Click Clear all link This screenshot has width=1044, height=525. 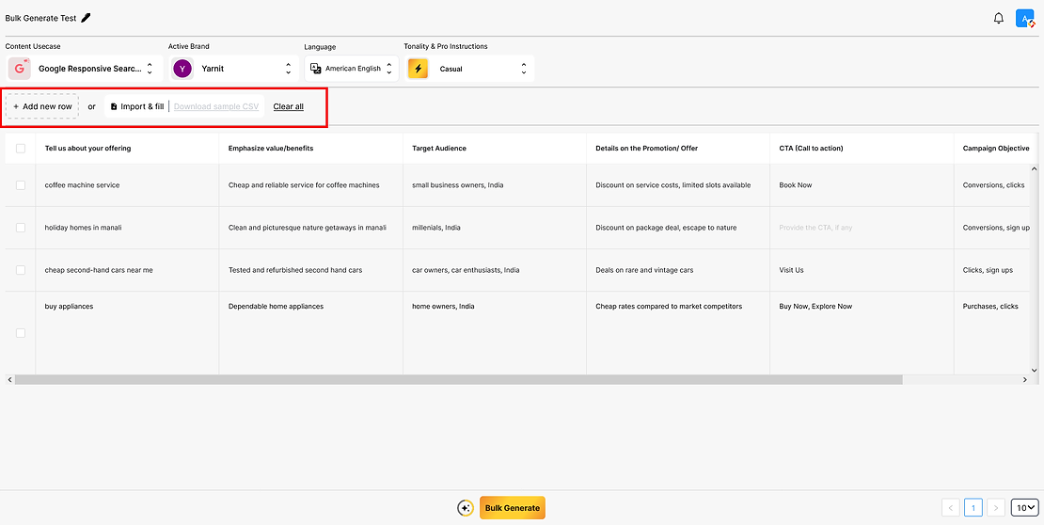pos(289,106)
